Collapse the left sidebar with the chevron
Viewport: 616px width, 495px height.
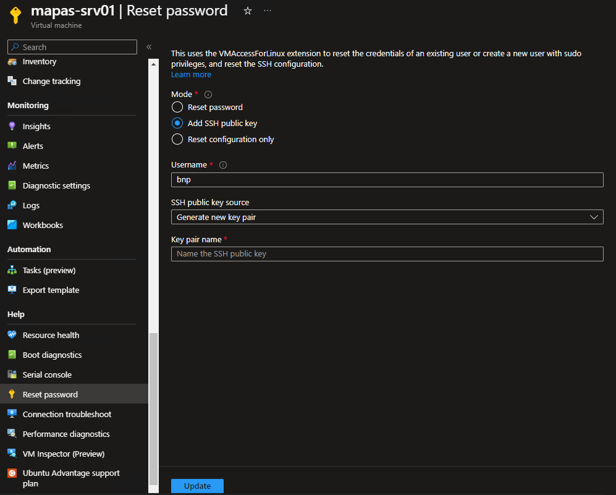pyautogui.click(x=148, y=46)
